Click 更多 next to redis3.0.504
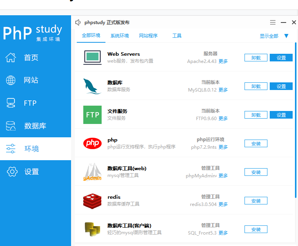 [223, 204]
